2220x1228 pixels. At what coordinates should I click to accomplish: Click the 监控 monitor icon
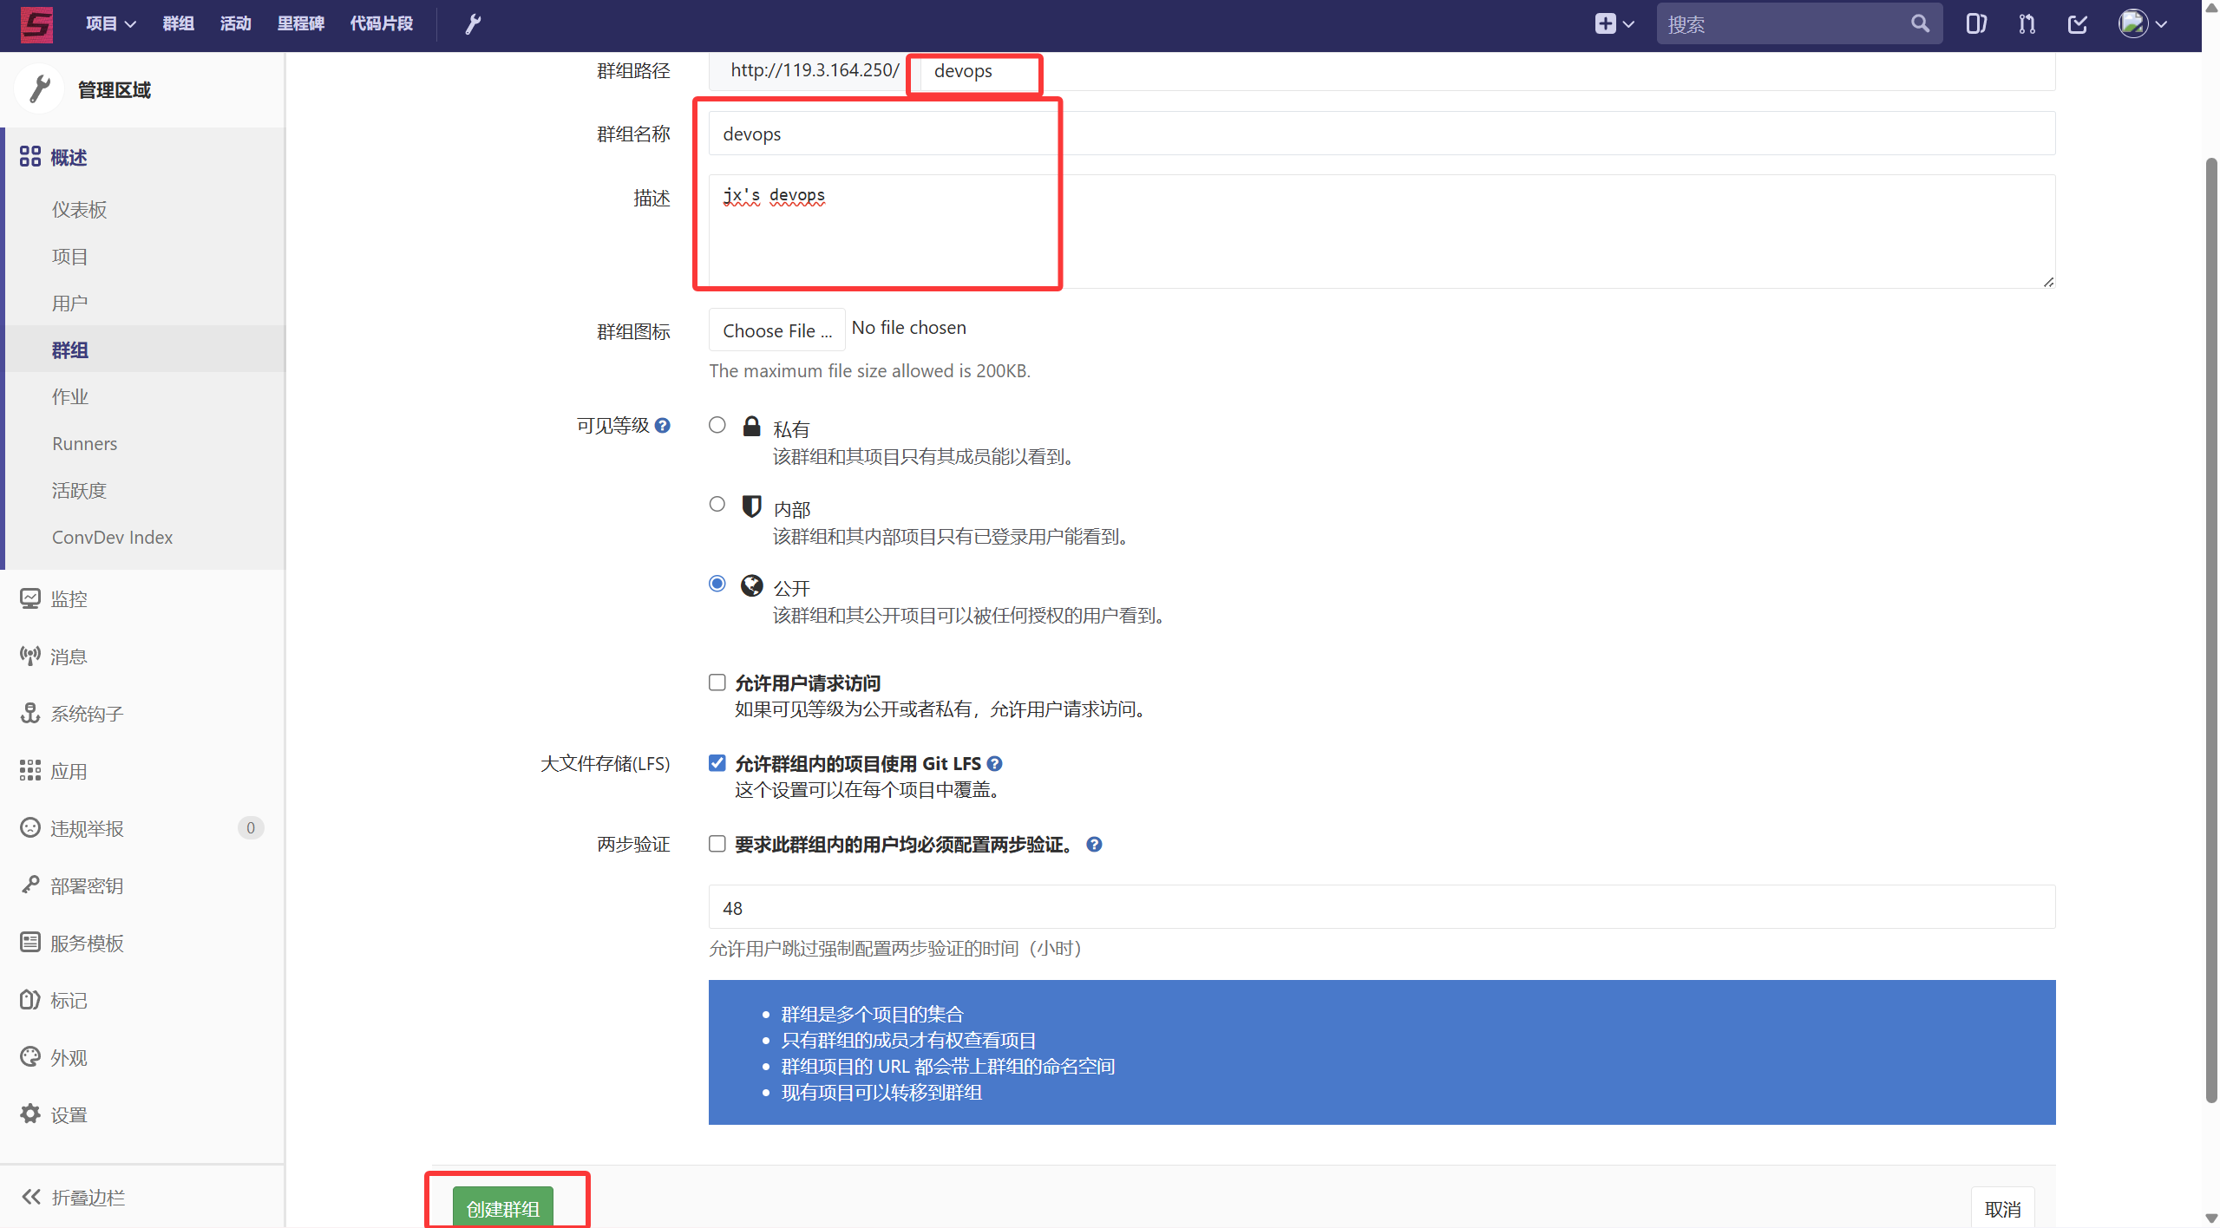[30, 598]
